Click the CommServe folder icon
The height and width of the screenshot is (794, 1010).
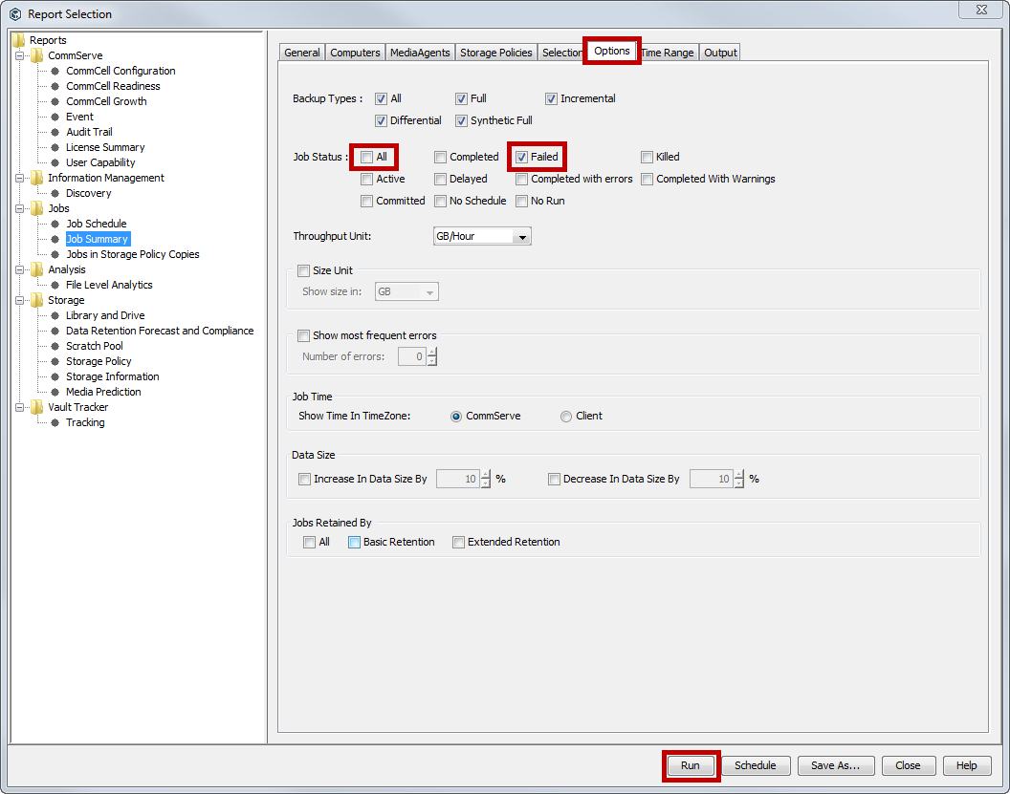click(37, 55)
